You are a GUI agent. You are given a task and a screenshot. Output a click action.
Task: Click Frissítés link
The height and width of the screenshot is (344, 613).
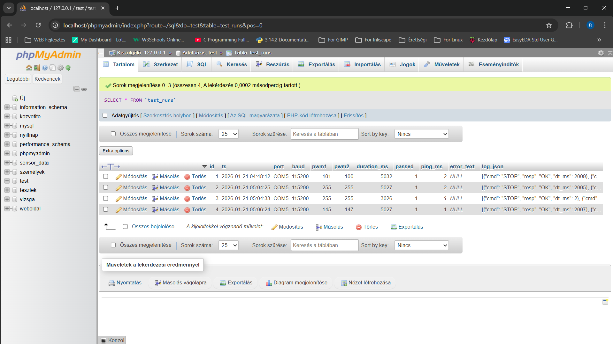pos(354,115)
